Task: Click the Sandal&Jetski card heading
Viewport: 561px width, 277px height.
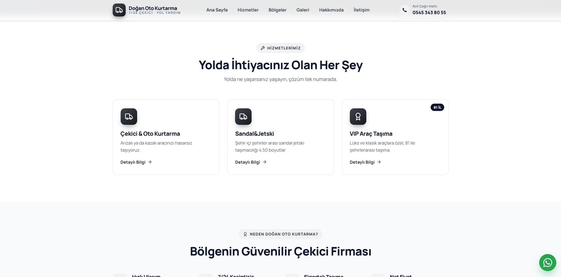Action: click(x=255, y=134)
